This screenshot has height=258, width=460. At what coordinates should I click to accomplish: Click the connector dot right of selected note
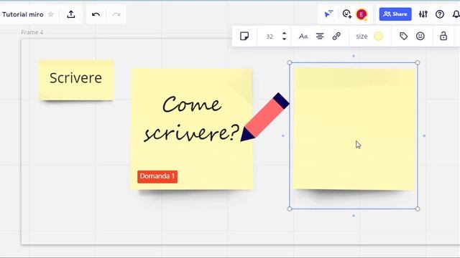coord(424,135)
